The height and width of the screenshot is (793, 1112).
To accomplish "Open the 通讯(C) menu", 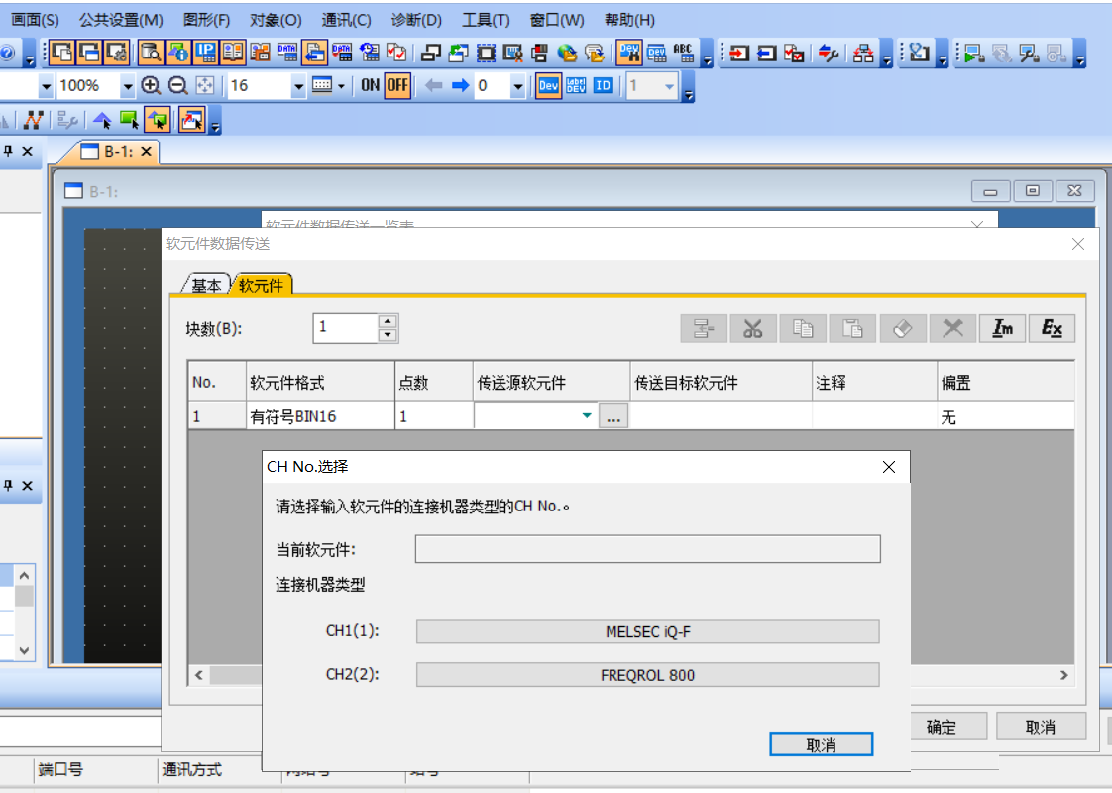I will pos(346,20).
